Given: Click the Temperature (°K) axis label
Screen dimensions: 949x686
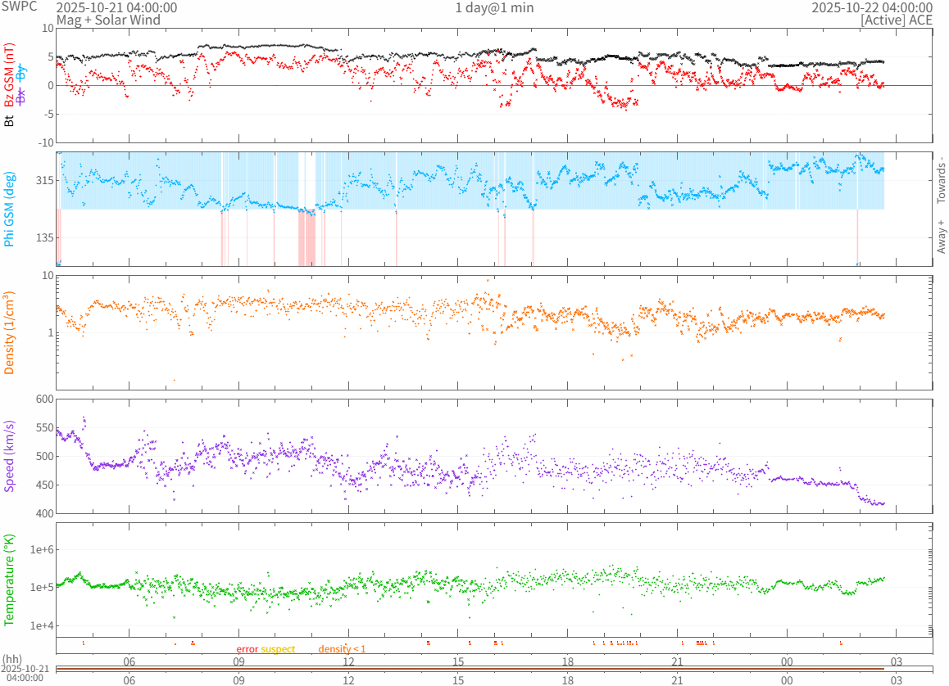Looking at the screenshot, I should pyautogui.click(x=10, y=579).
